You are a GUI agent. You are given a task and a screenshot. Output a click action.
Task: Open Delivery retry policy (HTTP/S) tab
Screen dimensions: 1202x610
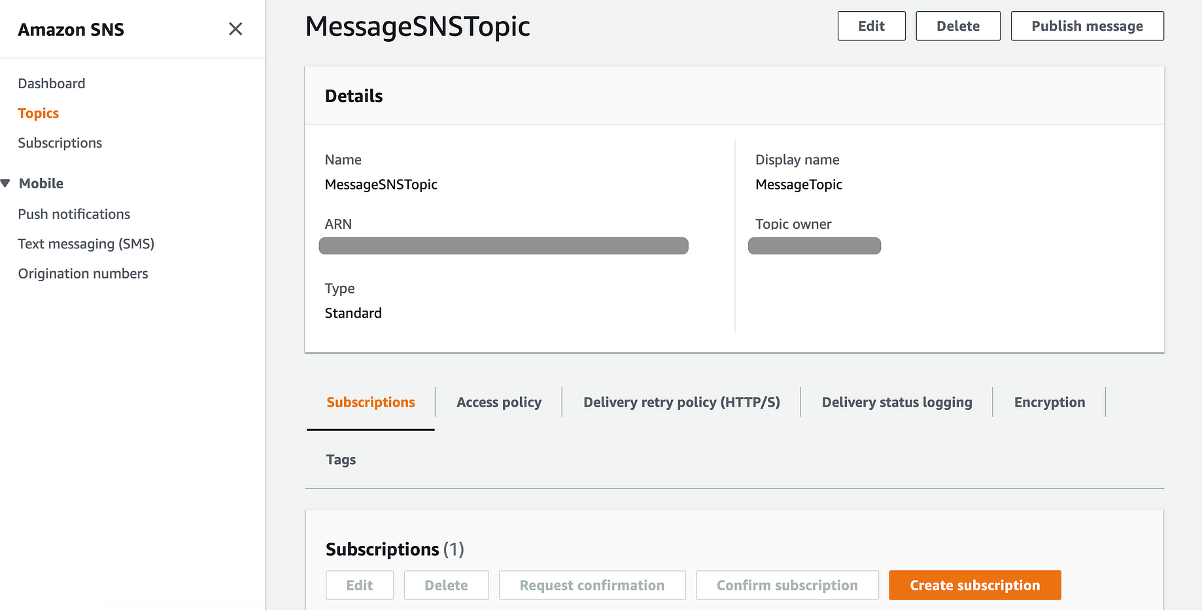click(681, 402)
